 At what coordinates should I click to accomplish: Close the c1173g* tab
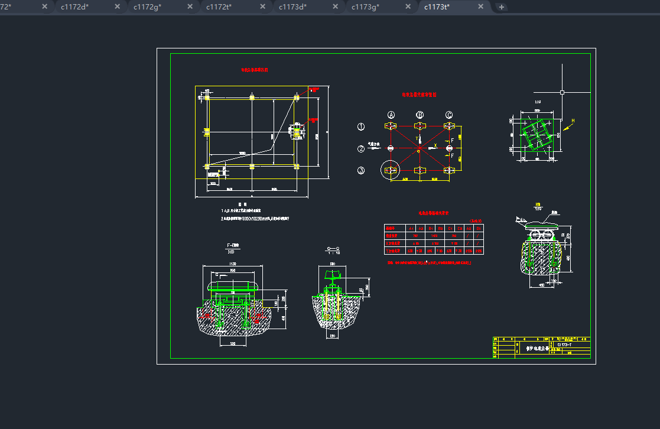point(408,6)
